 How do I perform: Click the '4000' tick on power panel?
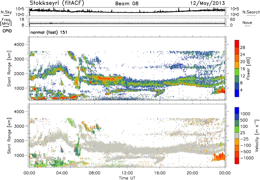pyautogui.click(x=19, y=45)
